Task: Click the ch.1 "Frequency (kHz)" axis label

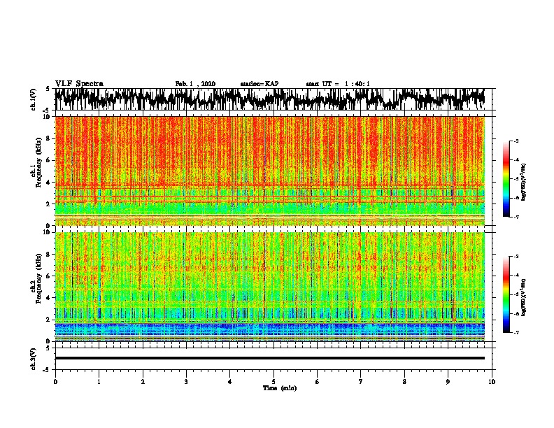Action: 38,163
